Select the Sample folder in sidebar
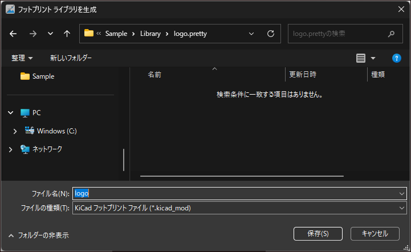The height and width of the screenshot is (252, 411). pos(43,76)
